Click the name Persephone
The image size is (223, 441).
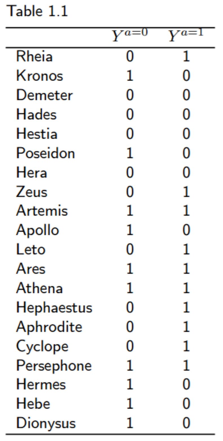[54, 365]
